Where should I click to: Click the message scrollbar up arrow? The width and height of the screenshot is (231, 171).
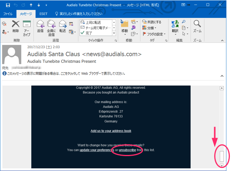222,88
